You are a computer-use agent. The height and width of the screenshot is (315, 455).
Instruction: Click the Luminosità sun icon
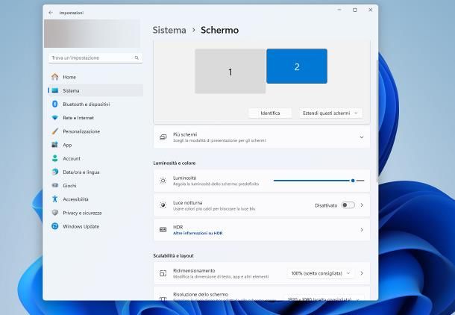(x=163, y=181)
